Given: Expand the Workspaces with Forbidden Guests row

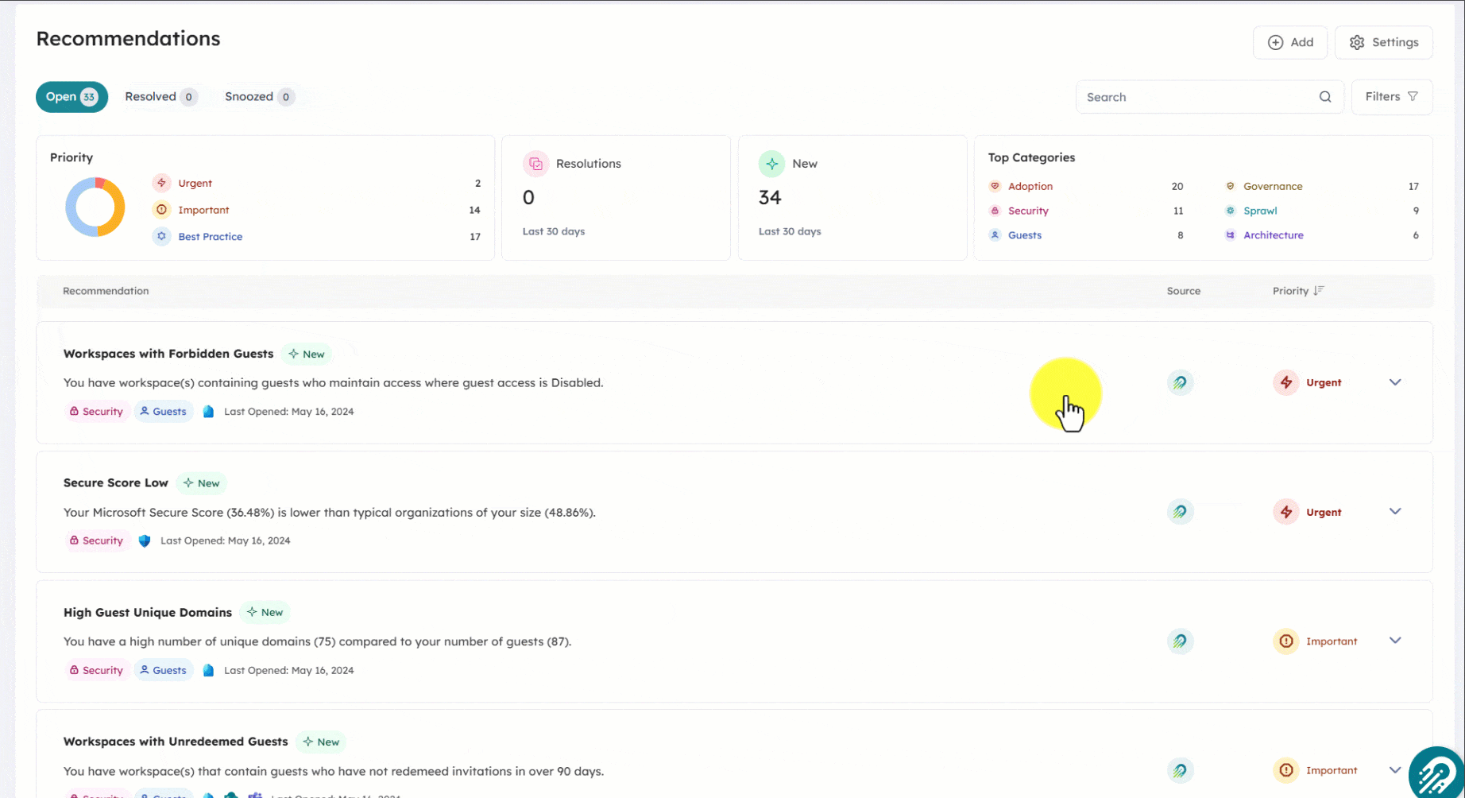Looking at the screenshot, I should [1395, 382].
